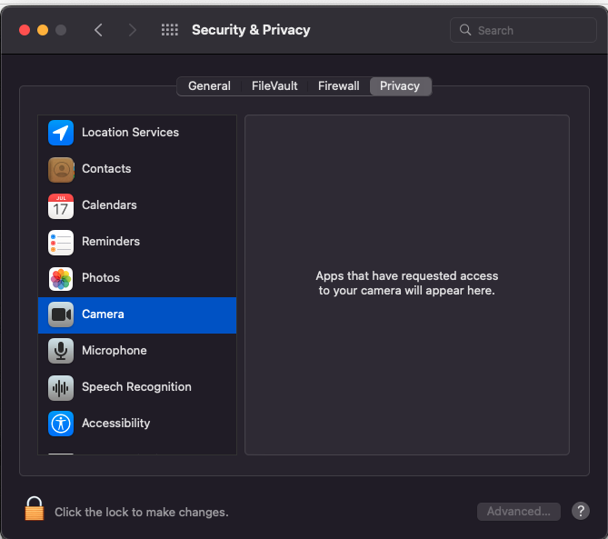Screen dimensions: 608x539
Task: Click the Photos flower icon
Action: (x=61, y=279)
